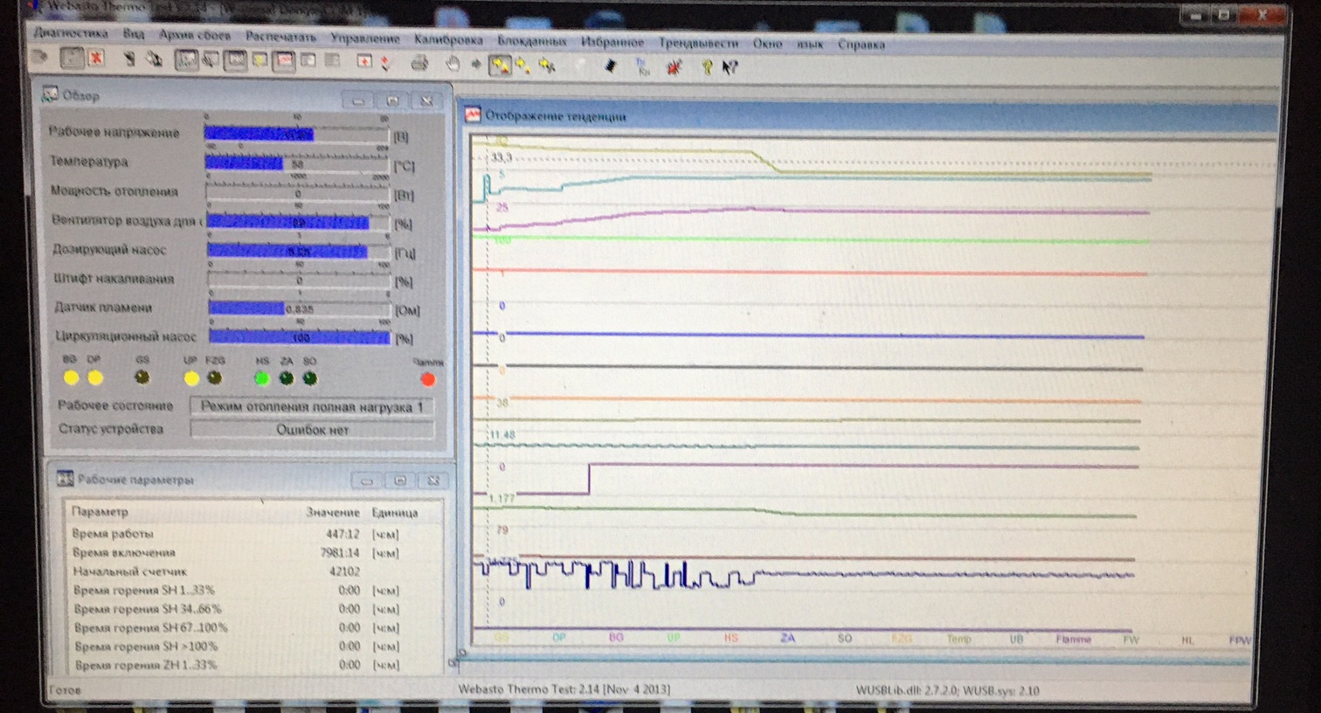Open the Калибровка menu
The width and height of the screenshot is (1321, 713).
coord(448,39)
